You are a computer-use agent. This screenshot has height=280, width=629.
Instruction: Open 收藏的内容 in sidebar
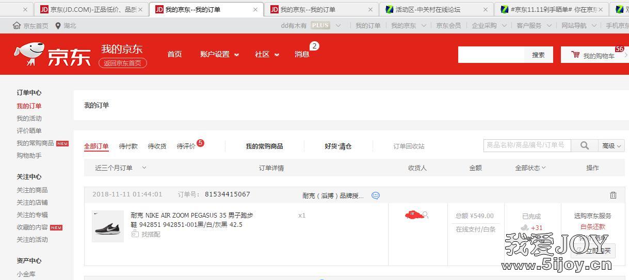32,227
